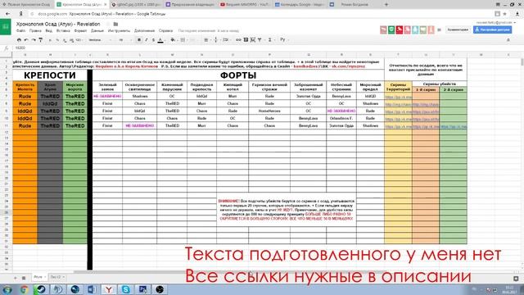Click the first НЕ ЗАХВАЧЕНО cell under Зеленый замок

107,97
